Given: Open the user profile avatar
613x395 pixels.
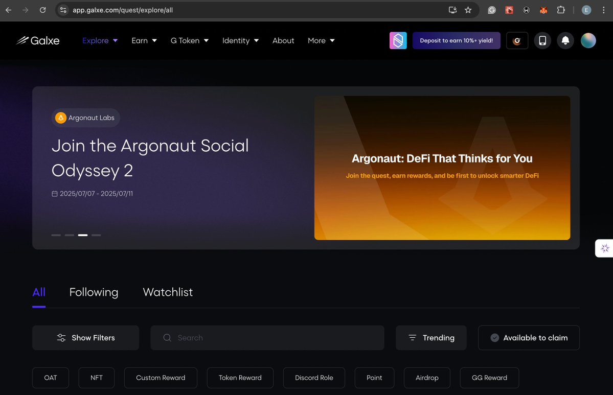Looking at the screenshot, I should coord(588,41).
